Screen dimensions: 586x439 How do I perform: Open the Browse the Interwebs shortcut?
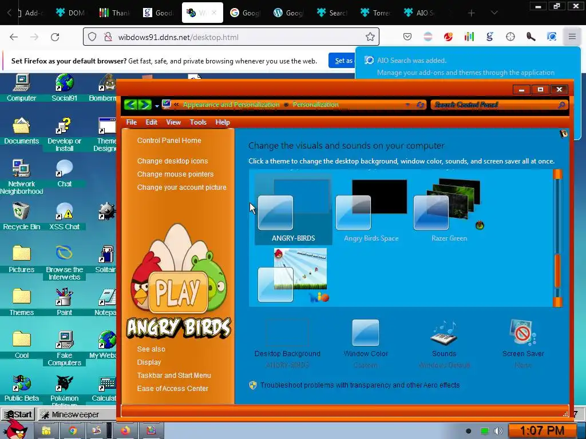pos(64,263)
